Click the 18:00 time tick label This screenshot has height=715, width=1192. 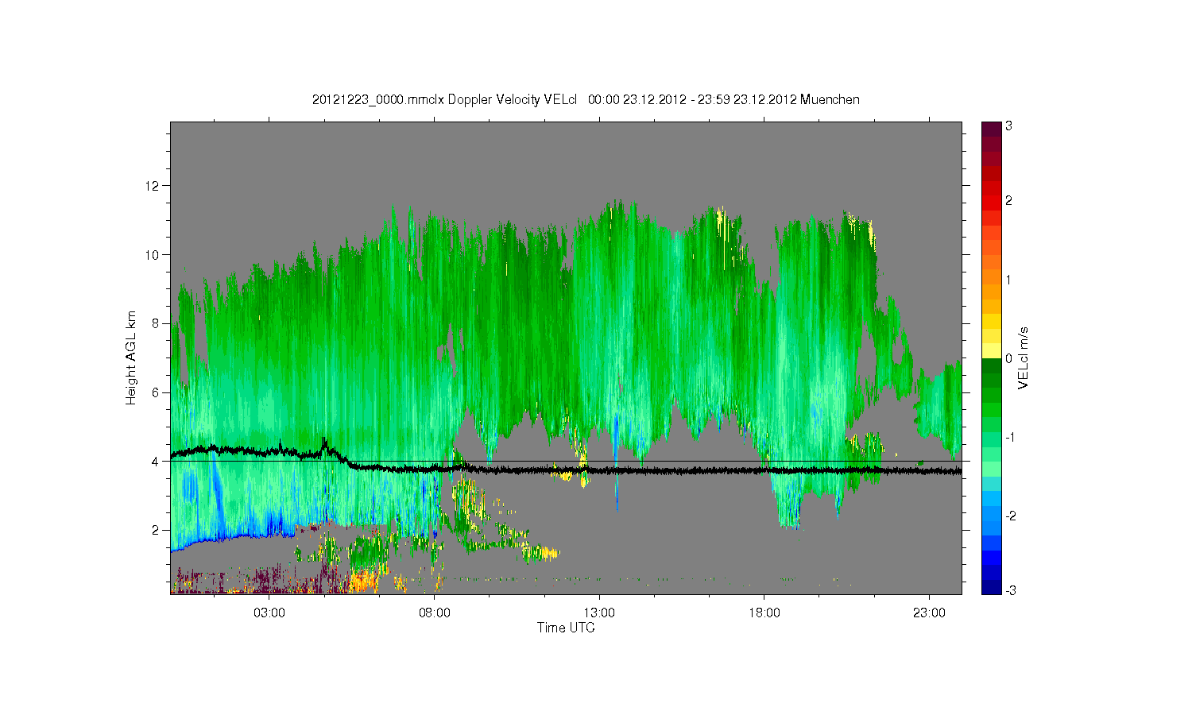coord(764,613)
